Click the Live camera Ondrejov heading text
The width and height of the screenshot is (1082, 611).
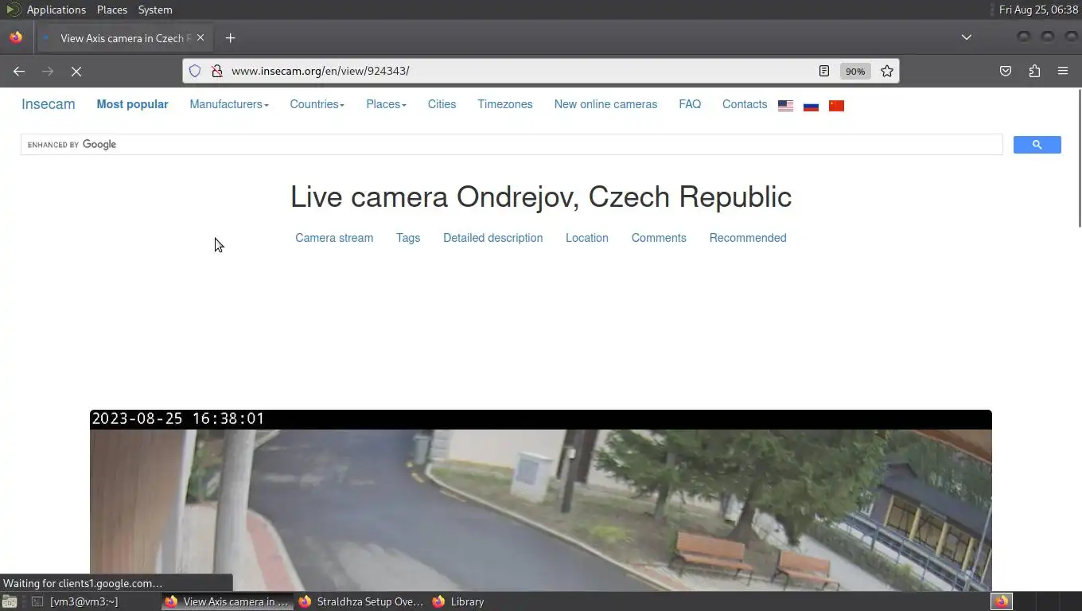[541, 197]
